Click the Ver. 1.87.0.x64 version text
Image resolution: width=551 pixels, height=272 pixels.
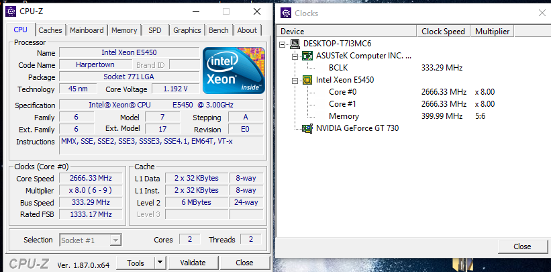(83, 264)
